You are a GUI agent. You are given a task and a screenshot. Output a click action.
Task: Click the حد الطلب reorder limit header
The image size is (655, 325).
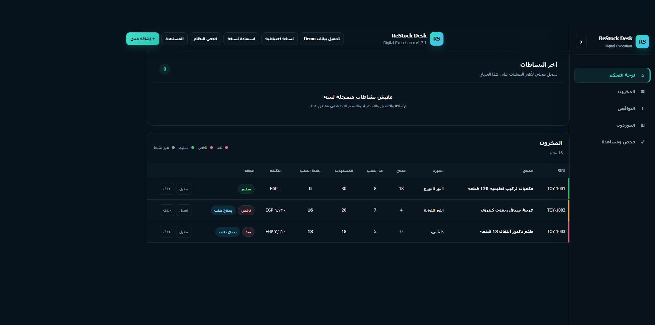pos(375,171)
